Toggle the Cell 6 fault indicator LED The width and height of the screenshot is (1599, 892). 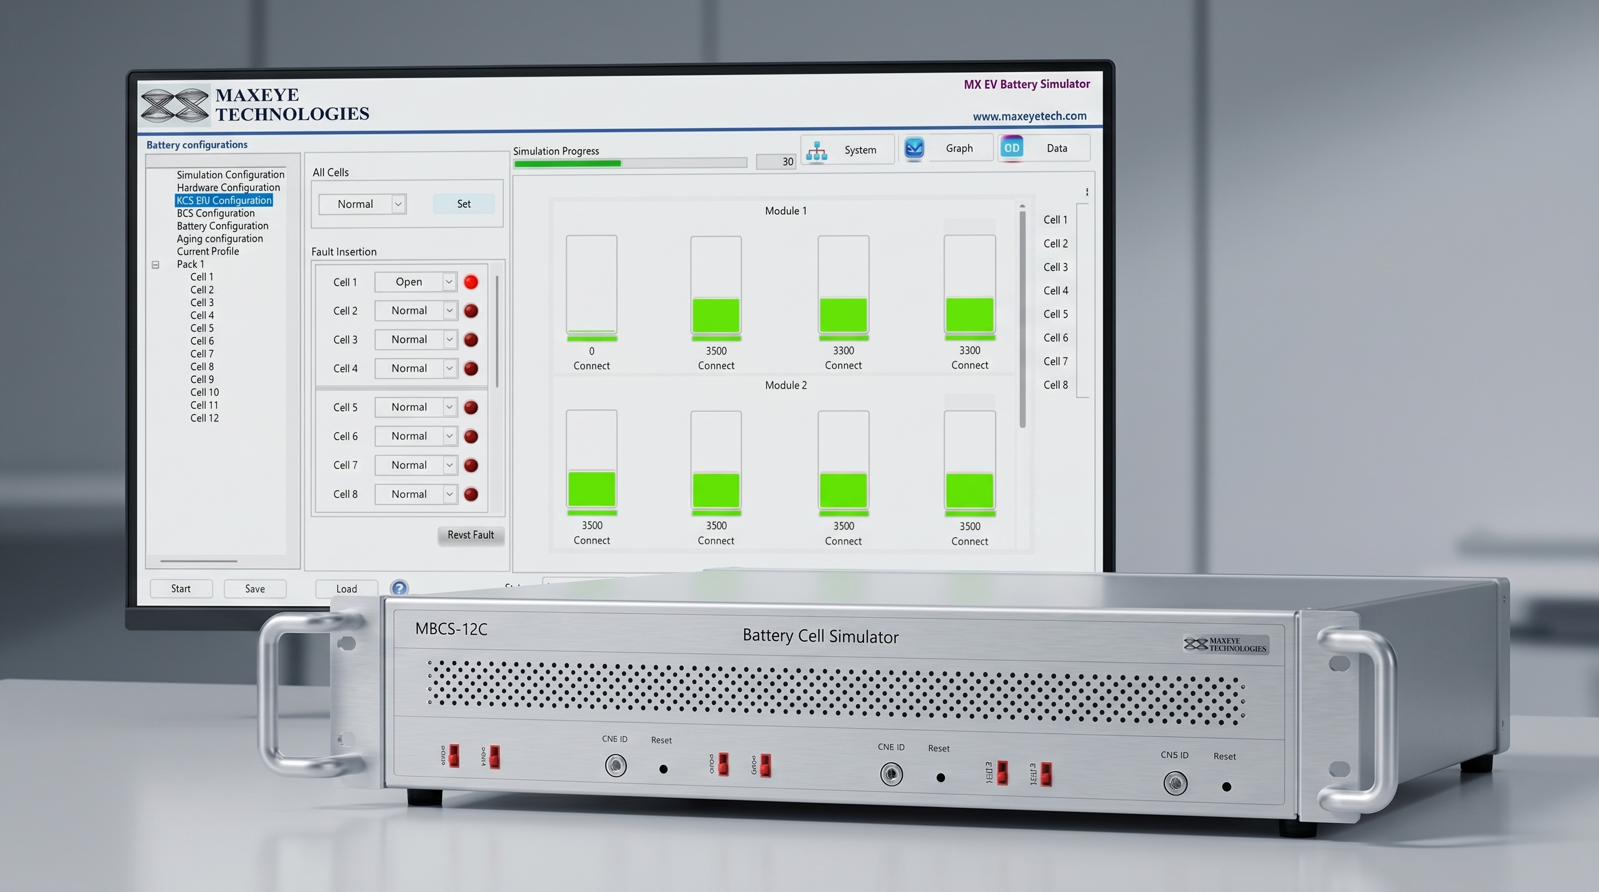(x=471, y=437)
